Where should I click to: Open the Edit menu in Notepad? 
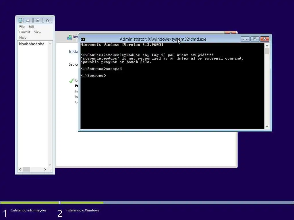pyautogui.click(x=31, y=27)
